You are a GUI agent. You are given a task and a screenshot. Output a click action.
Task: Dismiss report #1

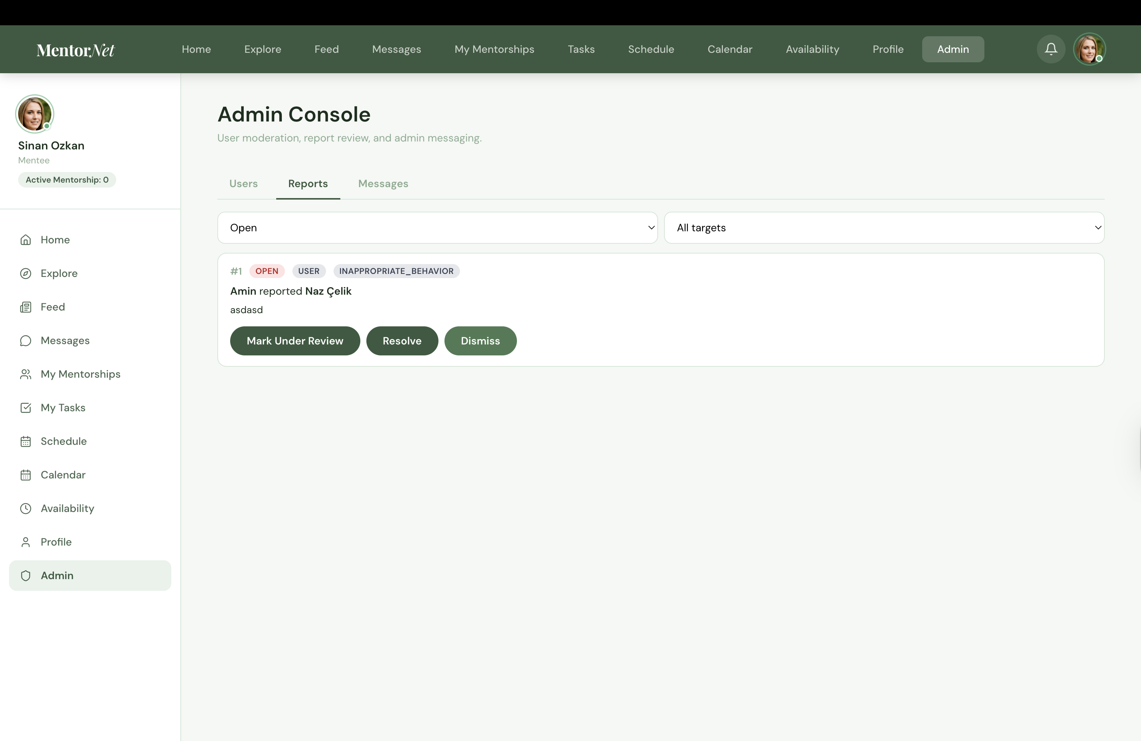coord(480,341)
